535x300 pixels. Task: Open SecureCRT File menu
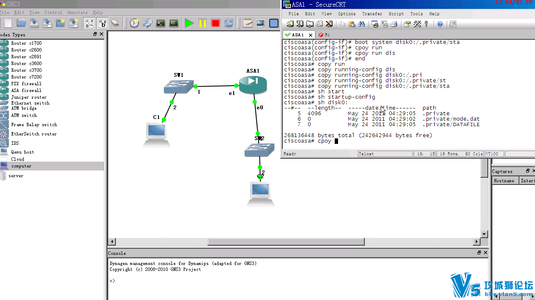294,14
